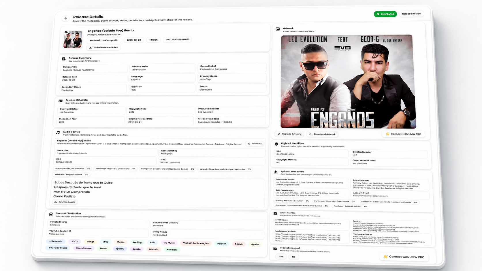The image size is (482, 271).
Task: Select No for Request changes
Action: 293,257
